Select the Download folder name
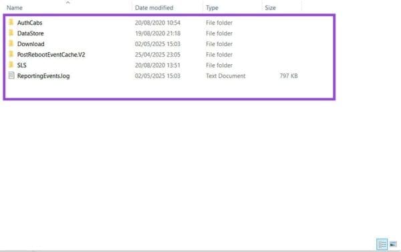 [31, 44]
